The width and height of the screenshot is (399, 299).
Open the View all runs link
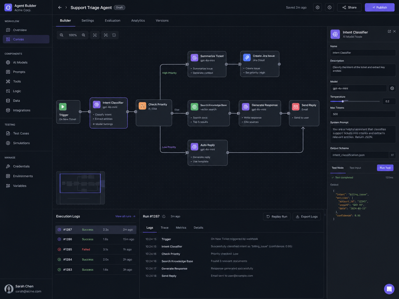coord(125,216)
